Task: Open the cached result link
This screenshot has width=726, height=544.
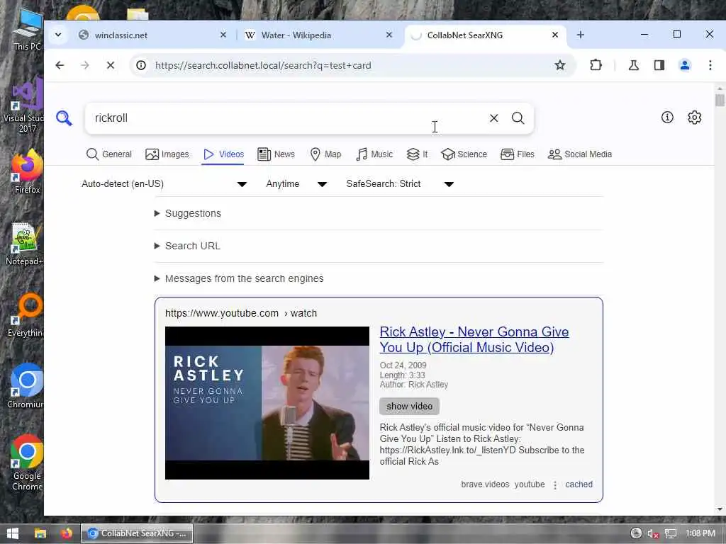Action: click(579, 484)
